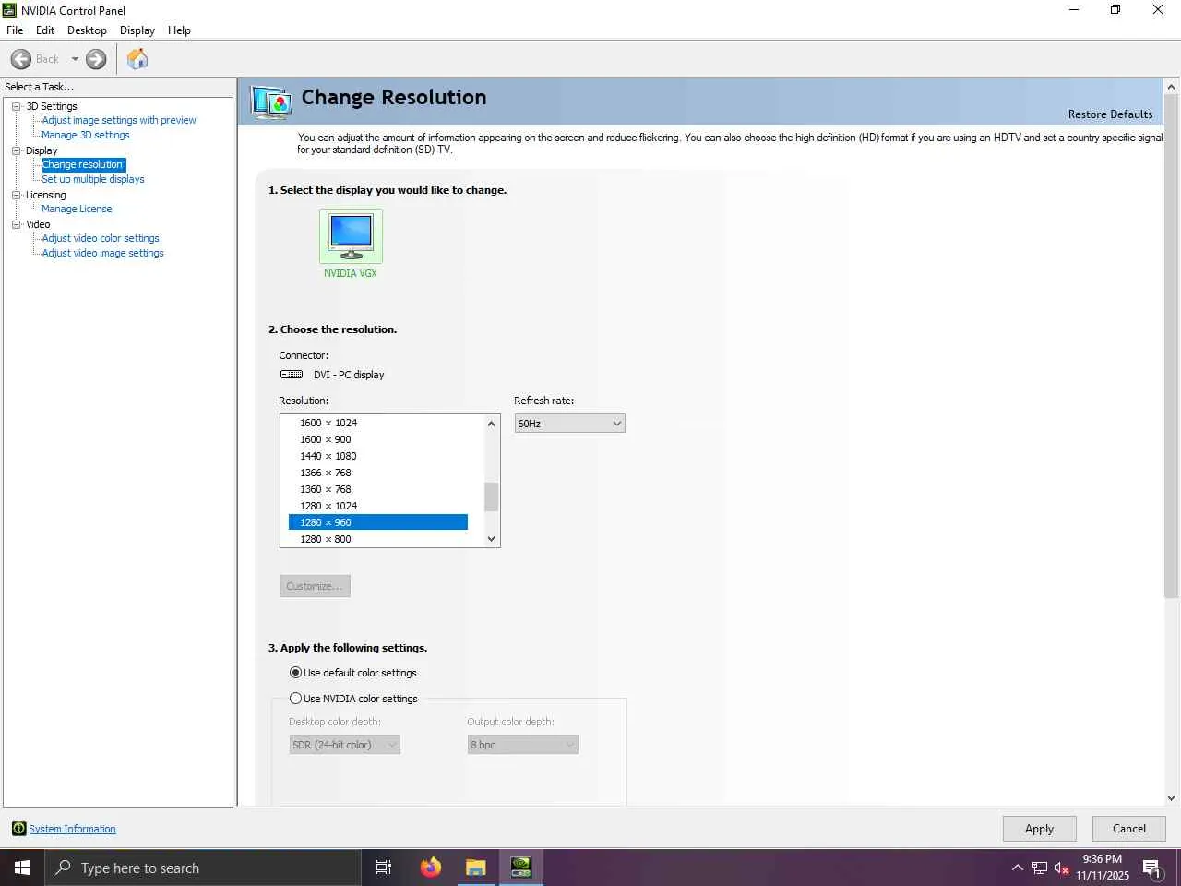Open the Output color depth dropdown
The image size is (1181, 886).
(x=523, y=745)
